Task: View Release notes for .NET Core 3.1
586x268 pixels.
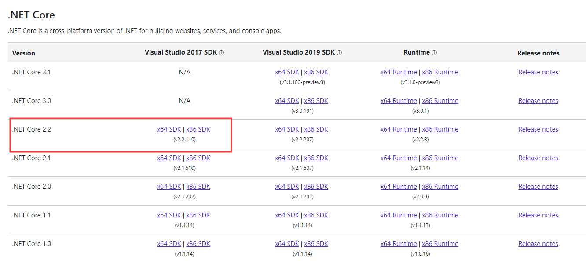Action: (x=538, y=72)
